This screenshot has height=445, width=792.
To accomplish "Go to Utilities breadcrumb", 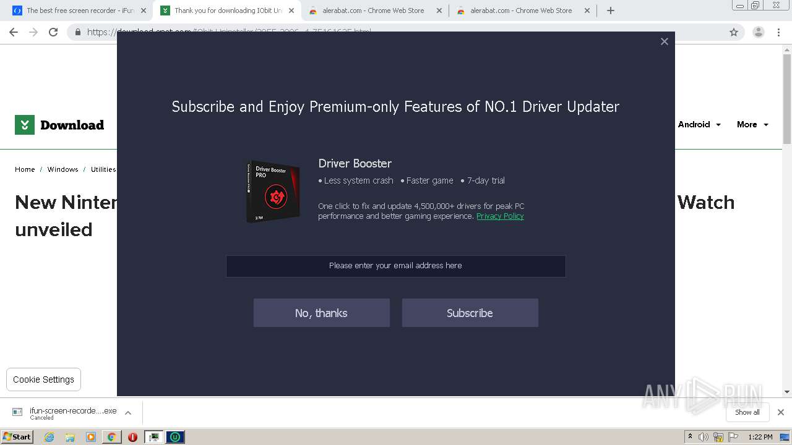I will point(103,169).
